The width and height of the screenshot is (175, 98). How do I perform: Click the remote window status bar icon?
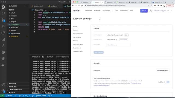pos(2,96)
